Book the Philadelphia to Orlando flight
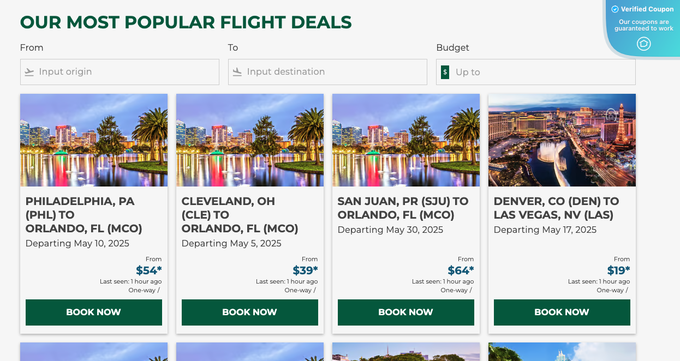 pos(93,312)
